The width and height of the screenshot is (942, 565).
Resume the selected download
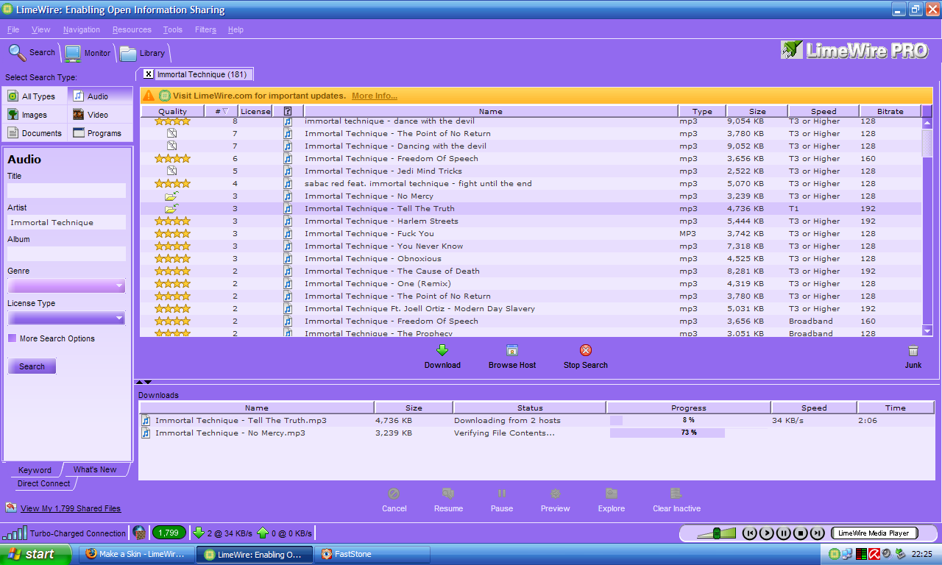pos(448,500)
